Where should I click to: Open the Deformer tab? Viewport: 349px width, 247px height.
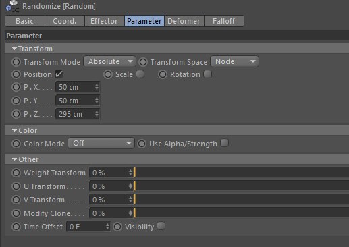(x=184, y=21)
